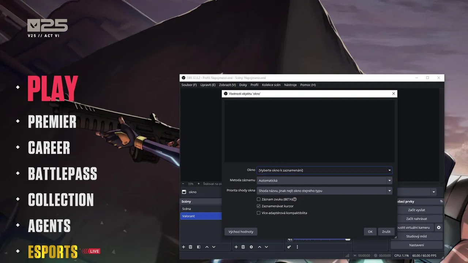Viewport: 468px width, 263px height.
Task: Add a new scene with the plus icon in Scény panel
Action: [184, 247]
